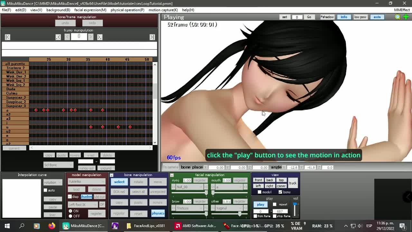Step forward one frame
The width and height of the screenshot is (412, 232).
tap(91, 37)
